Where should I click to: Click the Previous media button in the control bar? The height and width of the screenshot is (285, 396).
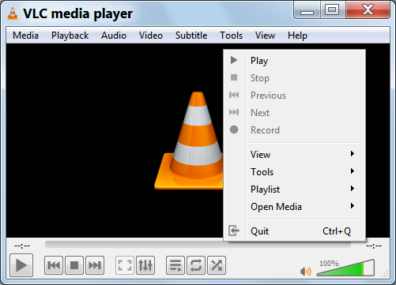point(54,265)
